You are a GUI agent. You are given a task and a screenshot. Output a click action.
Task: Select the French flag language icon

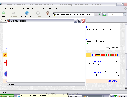pyautogui.click(x=94, y=55)
